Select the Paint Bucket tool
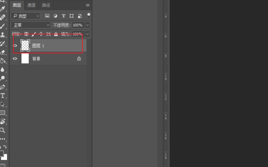 click(x=3, y=61)
